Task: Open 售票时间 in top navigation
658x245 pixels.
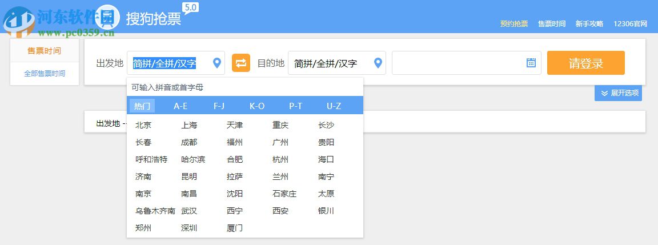Action: (x=552, y=24)
